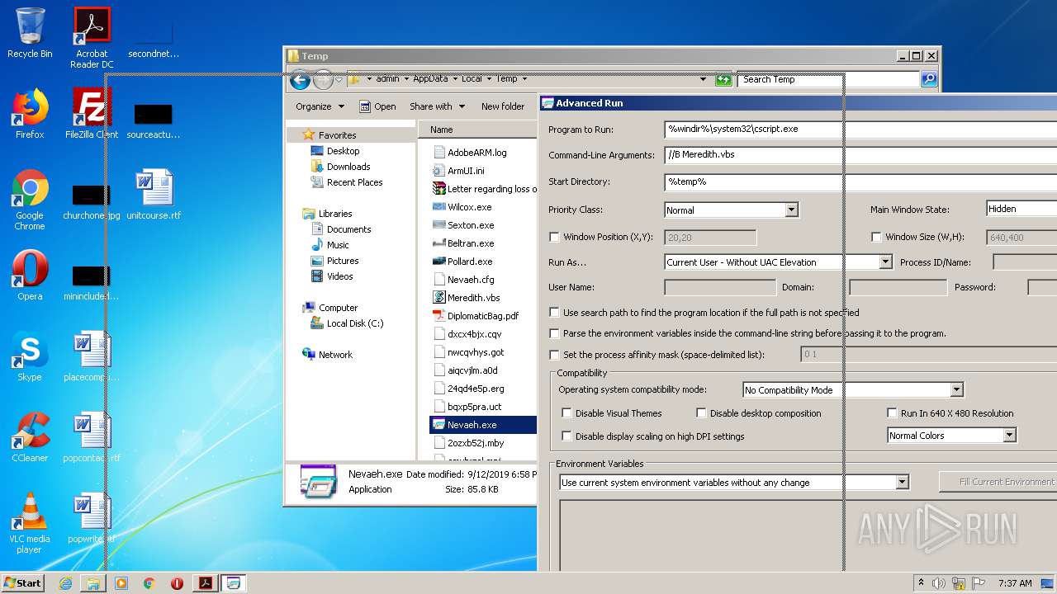Select the churchone.jpg file on the desktop
Image resolution: width=1057 pixels, height=594 pixels.
[x=92, y=203]
